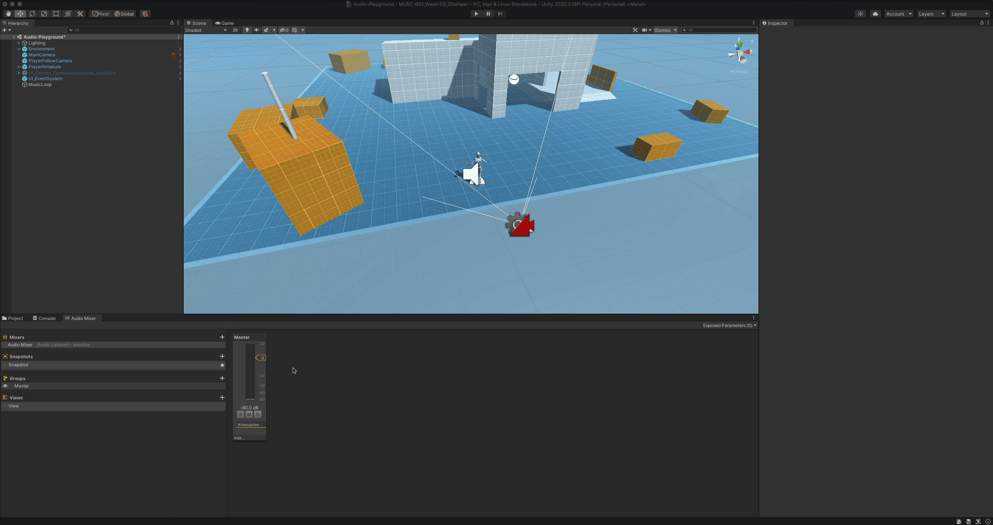Select the Rotate tool

click(32, 14)
